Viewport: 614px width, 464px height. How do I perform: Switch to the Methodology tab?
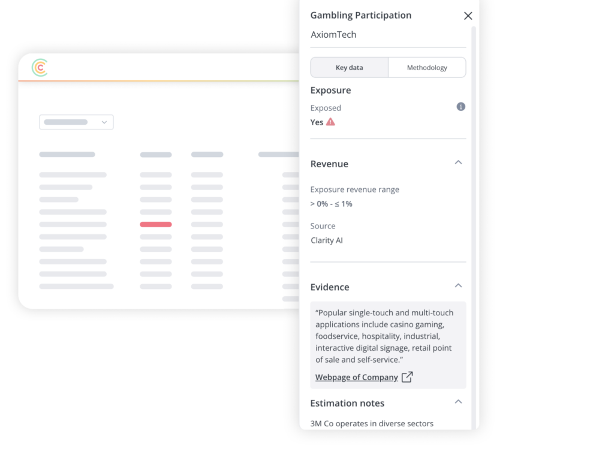(427, 68)
